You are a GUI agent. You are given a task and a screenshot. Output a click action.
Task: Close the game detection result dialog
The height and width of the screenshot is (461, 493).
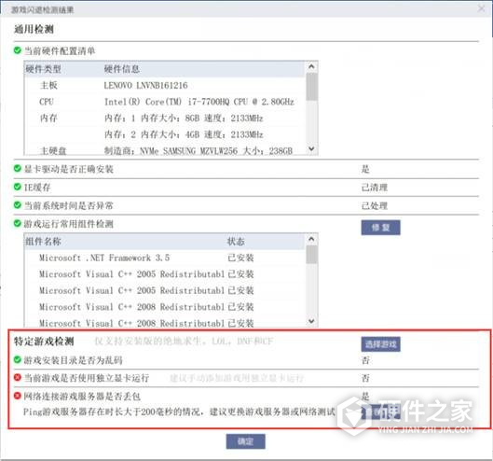481,8
